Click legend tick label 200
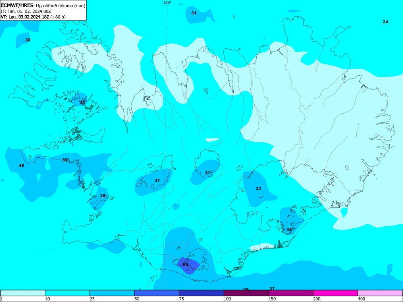Viewport: 403px width, 302px height. [317, 299]
